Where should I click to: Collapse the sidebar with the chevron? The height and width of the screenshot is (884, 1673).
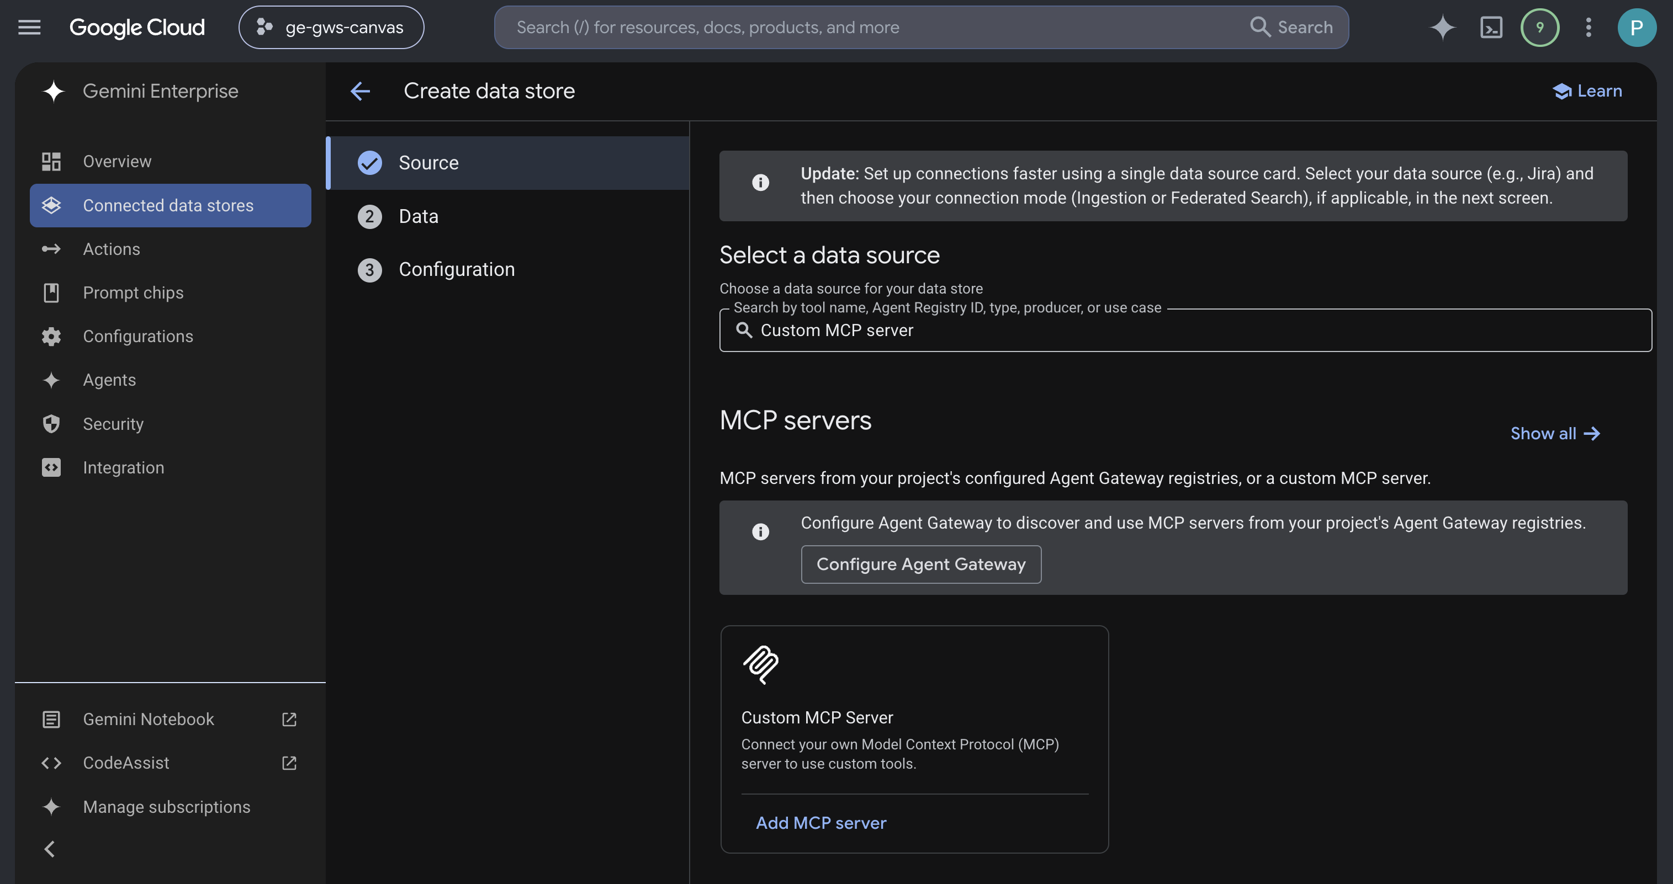pyautogui.click(x=49, y=849)
